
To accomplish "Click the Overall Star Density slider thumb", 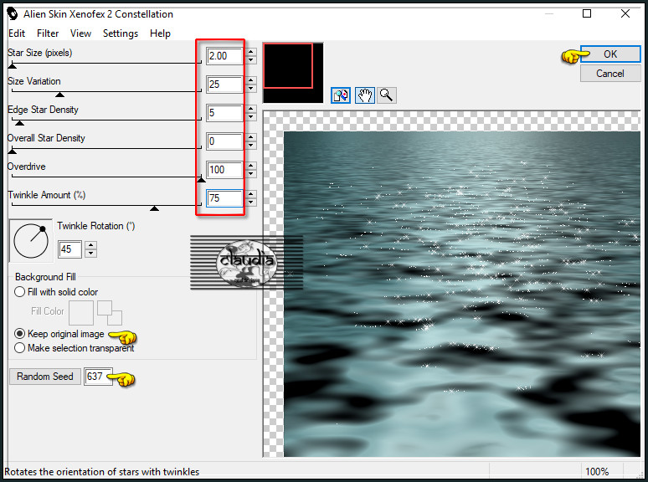I will pos(13,151).
